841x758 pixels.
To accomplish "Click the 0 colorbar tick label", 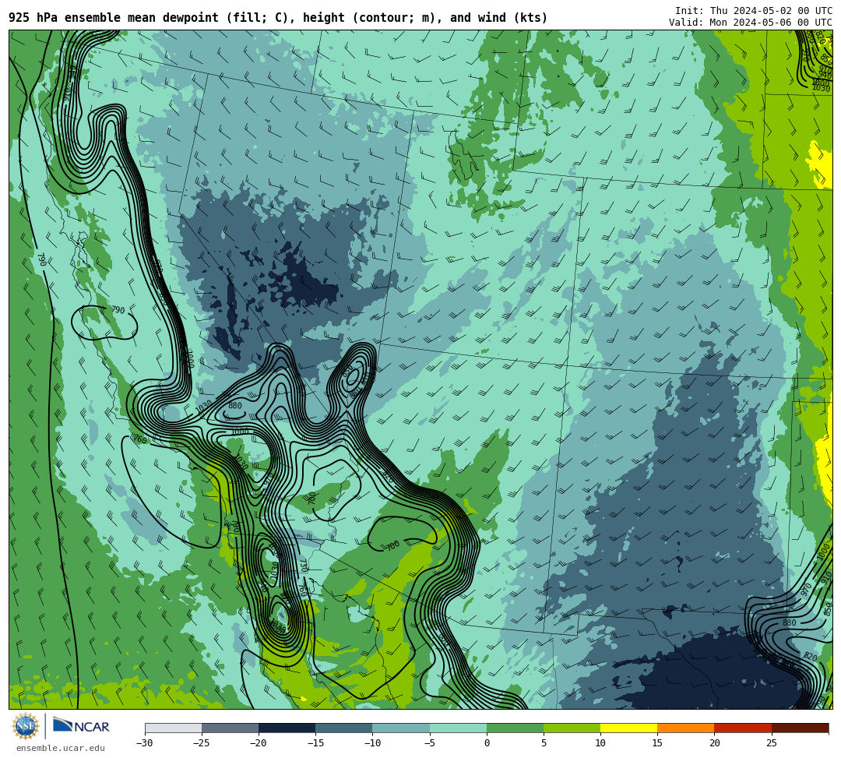I will point(487,743).
